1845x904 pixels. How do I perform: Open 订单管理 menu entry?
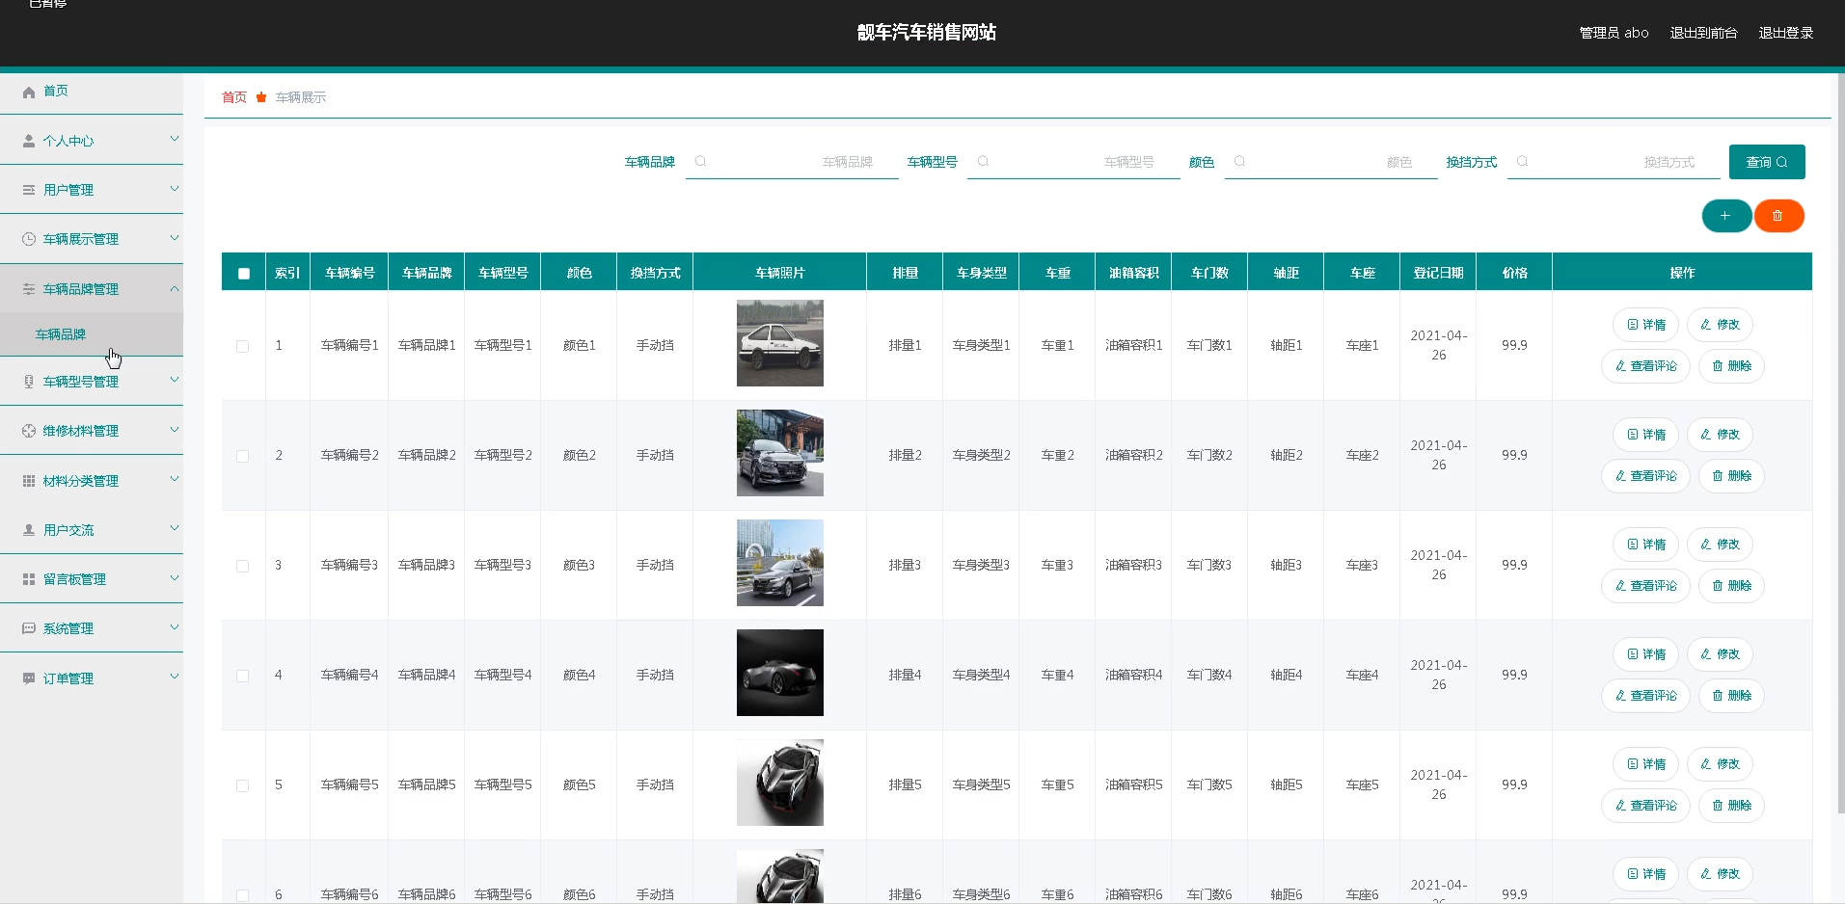click(92, 678)
